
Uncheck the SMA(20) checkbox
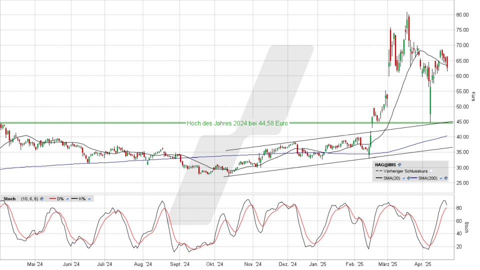(x=403, y=177)
